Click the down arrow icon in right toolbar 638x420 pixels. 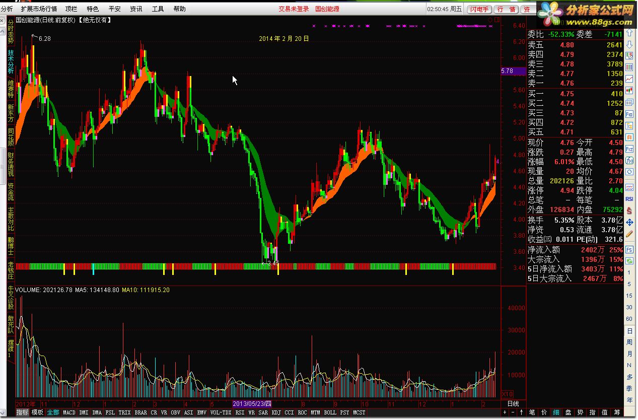629,44
